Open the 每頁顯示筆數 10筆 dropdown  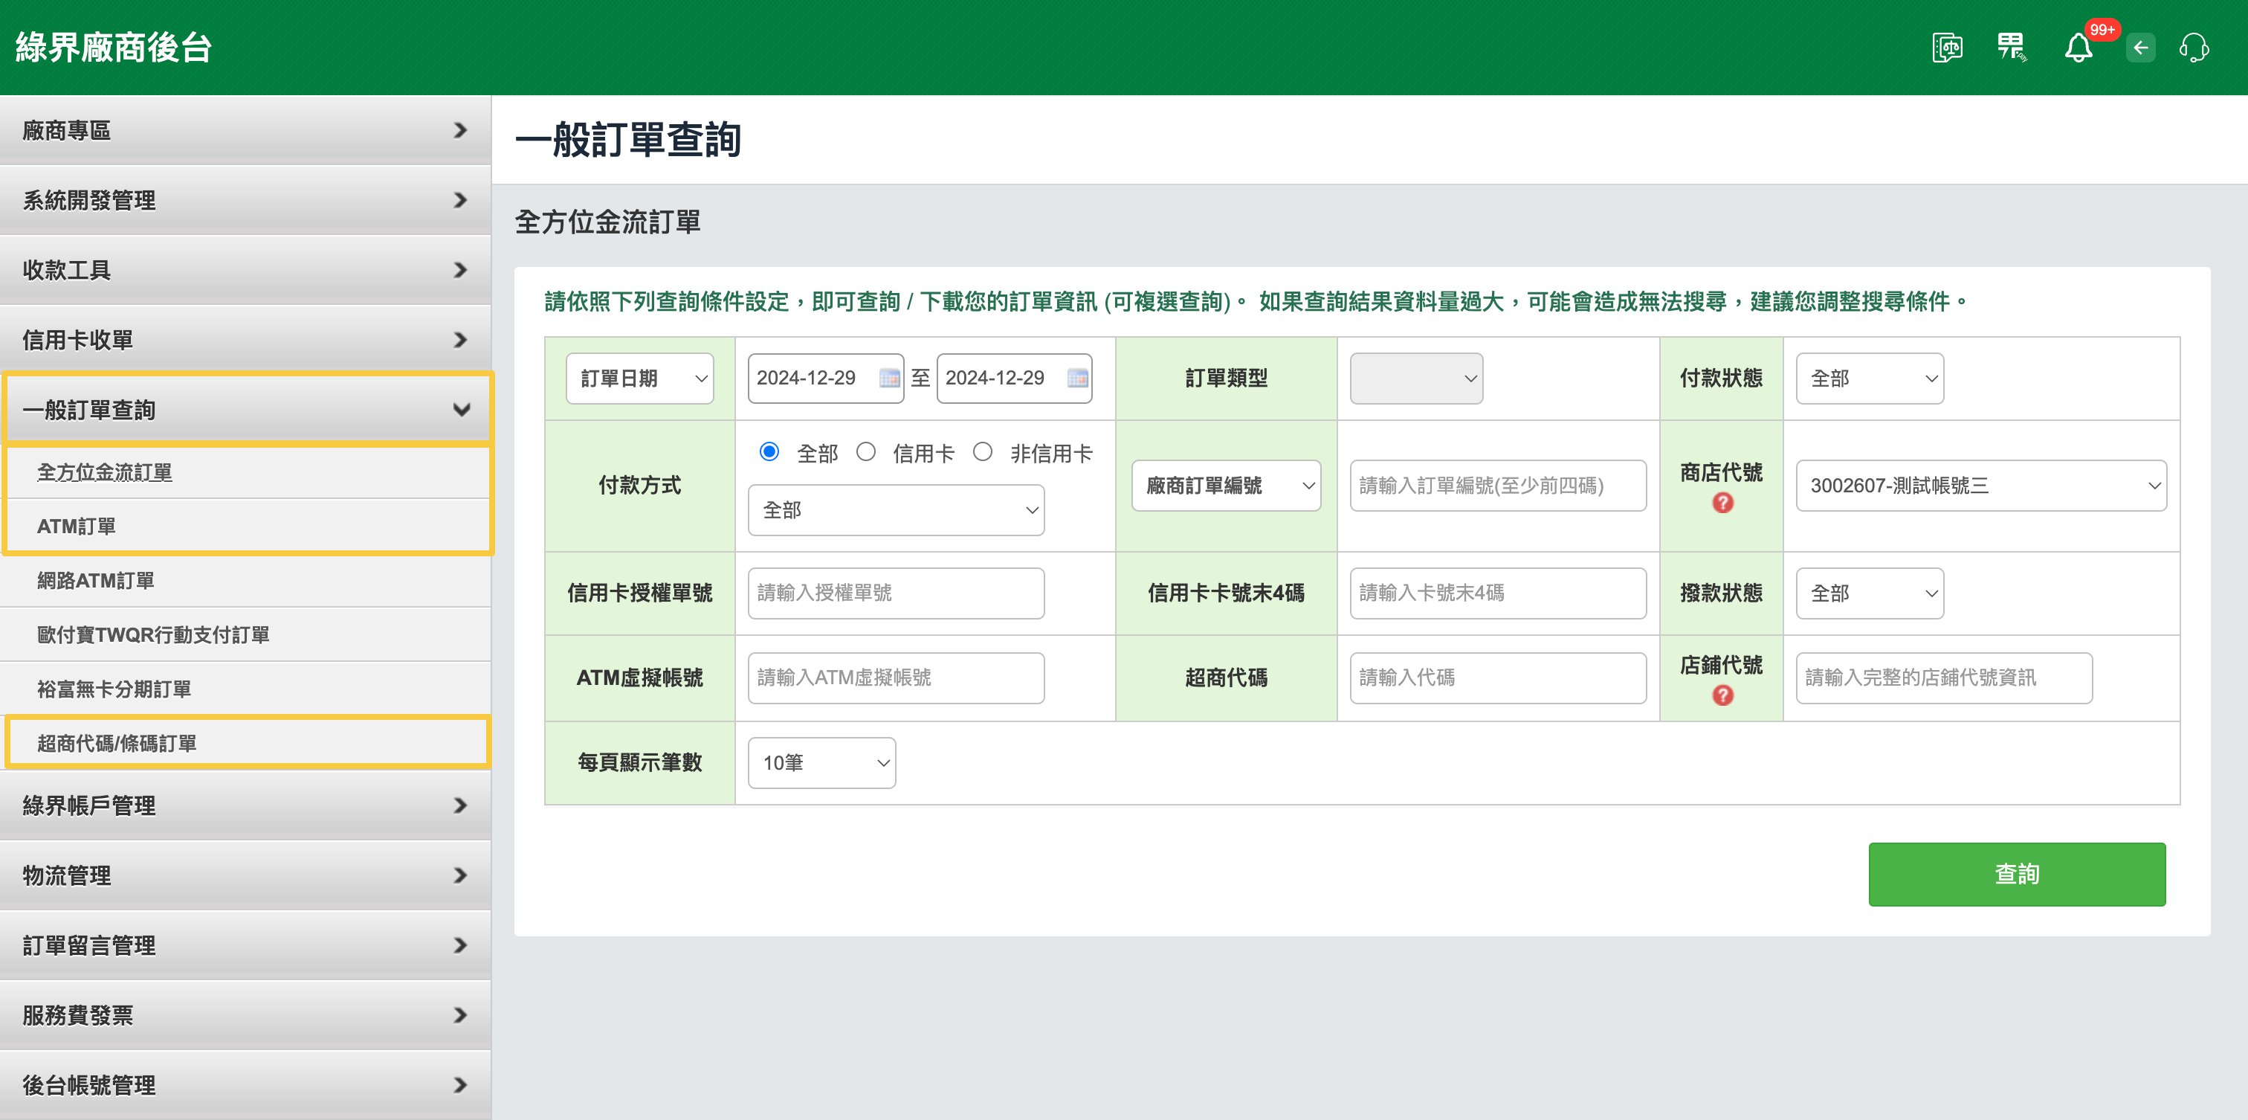click(x=821, y=763)
